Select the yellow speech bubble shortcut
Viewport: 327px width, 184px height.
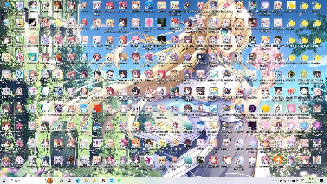point(265,108)
